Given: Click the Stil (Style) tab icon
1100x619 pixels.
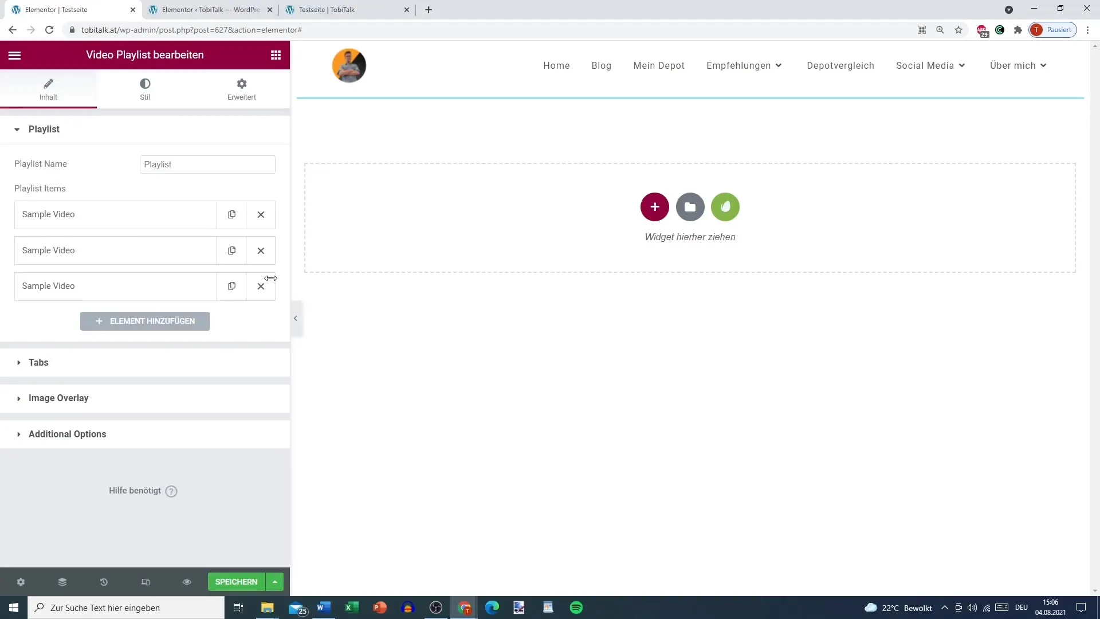Looking at the screenshot, I should point(145,84).
